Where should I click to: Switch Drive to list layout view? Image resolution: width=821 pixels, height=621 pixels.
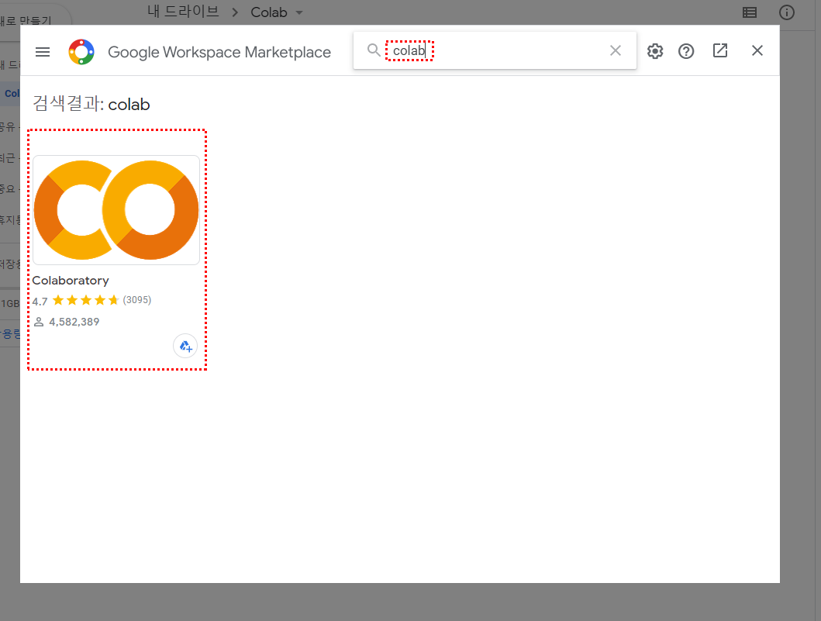[750, 12]
